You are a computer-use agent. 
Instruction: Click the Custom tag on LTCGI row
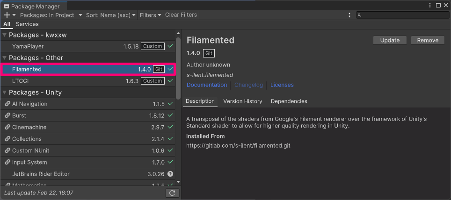coord(153,81)
